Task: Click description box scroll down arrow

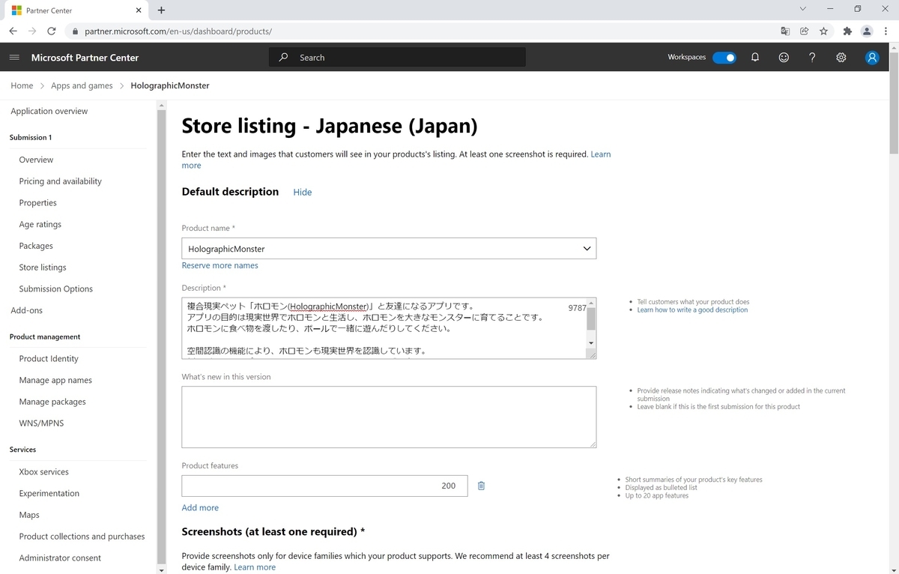Action: click(591, 342)
